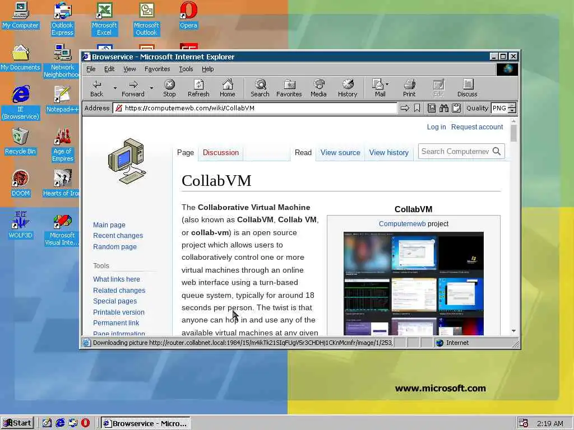The image size is (574, 430).
Task: Click the CollabVM screenshot thumbnail in infobox
Action: coord(413,283)
